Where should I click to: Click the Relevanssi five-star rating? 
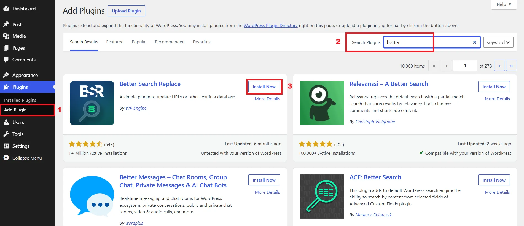pos(316,144)
